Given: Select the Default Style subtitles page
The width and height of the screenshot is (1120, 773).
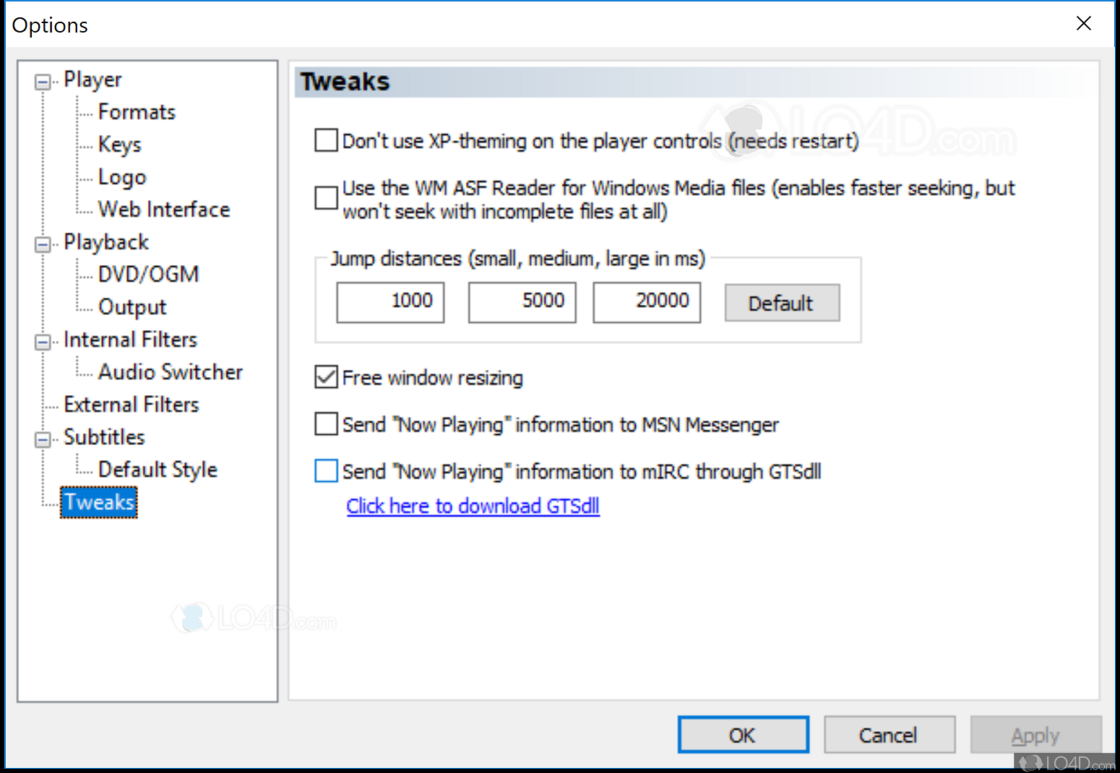Looking at the screenshot, I should click(158, 469).
